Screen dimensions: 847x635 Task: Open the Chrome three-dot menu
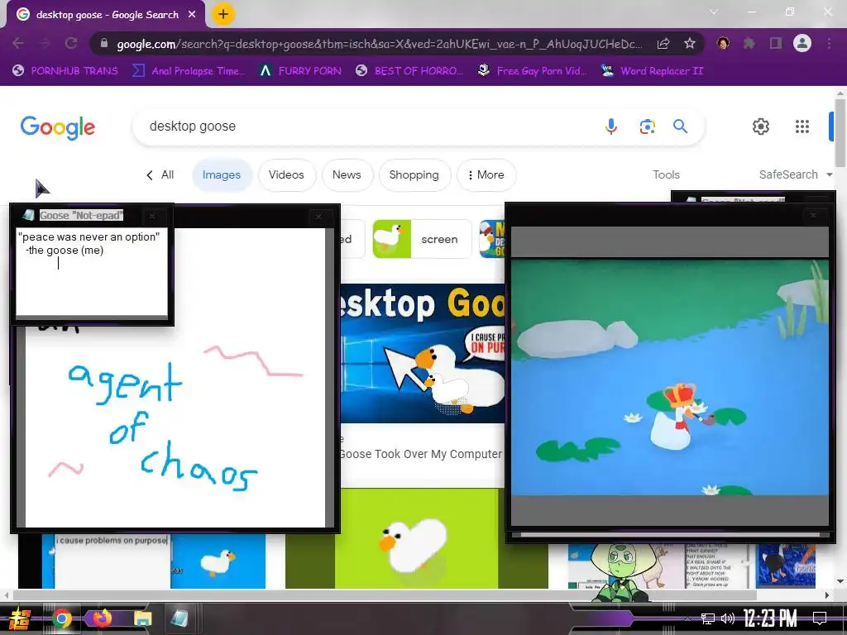829,43
